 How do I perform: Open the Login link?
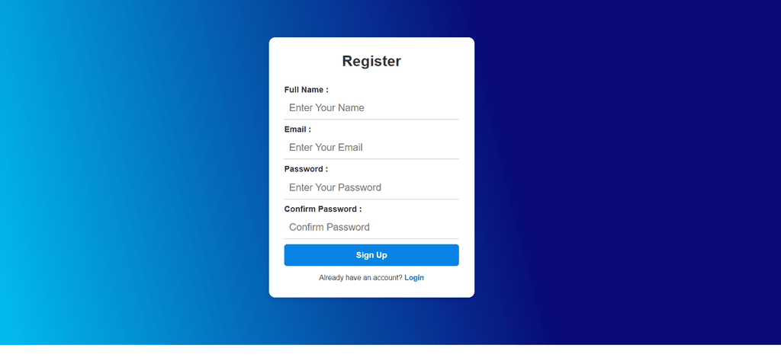414,278
